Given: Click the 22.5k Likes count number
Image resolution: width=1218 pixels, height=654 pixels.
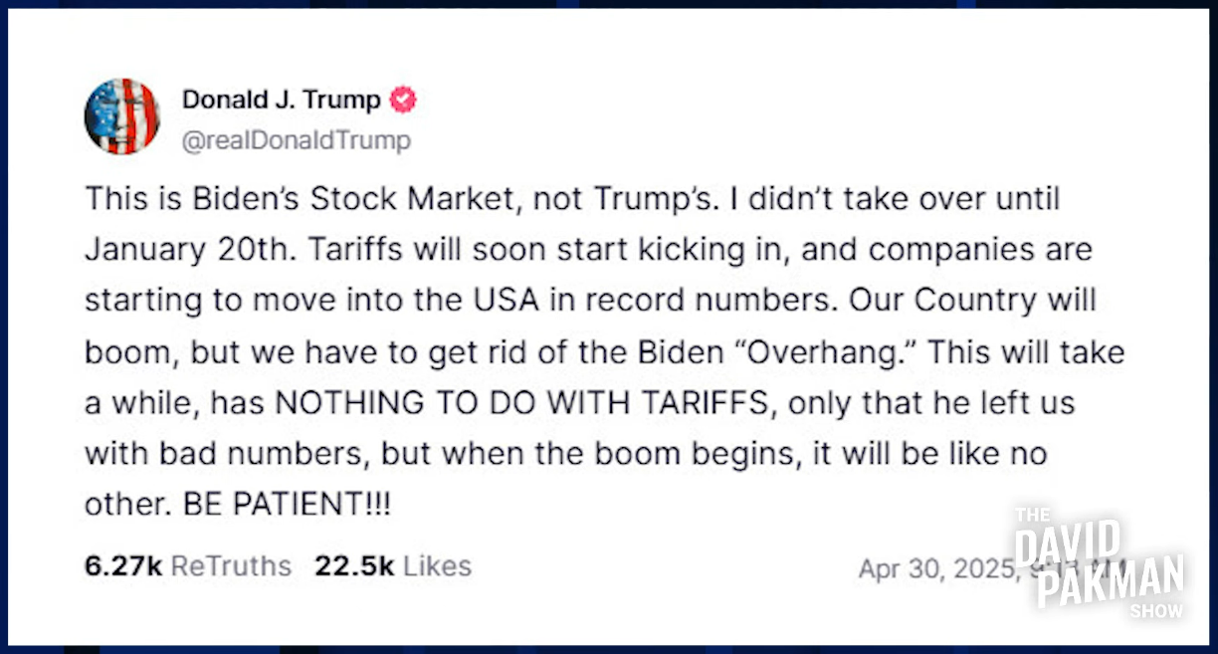Looking at the screenshot, I should pos(354,566).
